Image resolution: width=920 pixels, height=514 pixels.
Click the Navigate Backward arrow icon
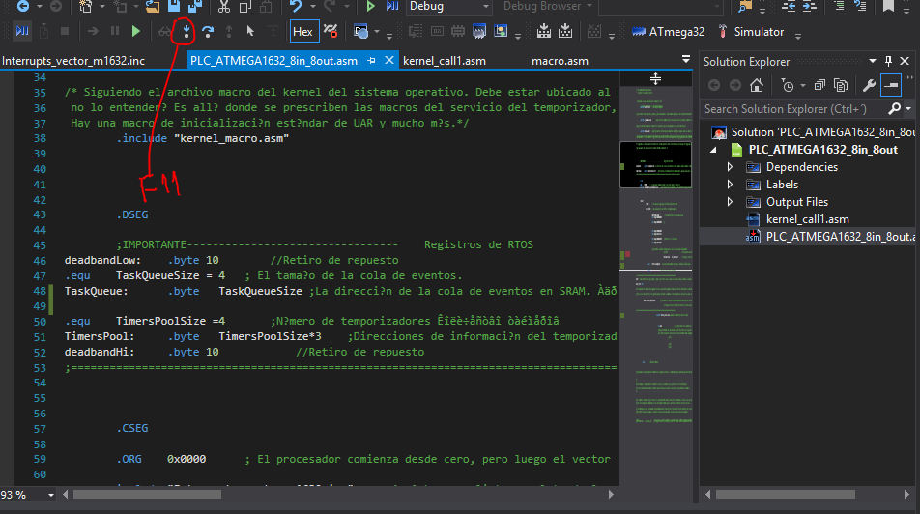(22, 7)
